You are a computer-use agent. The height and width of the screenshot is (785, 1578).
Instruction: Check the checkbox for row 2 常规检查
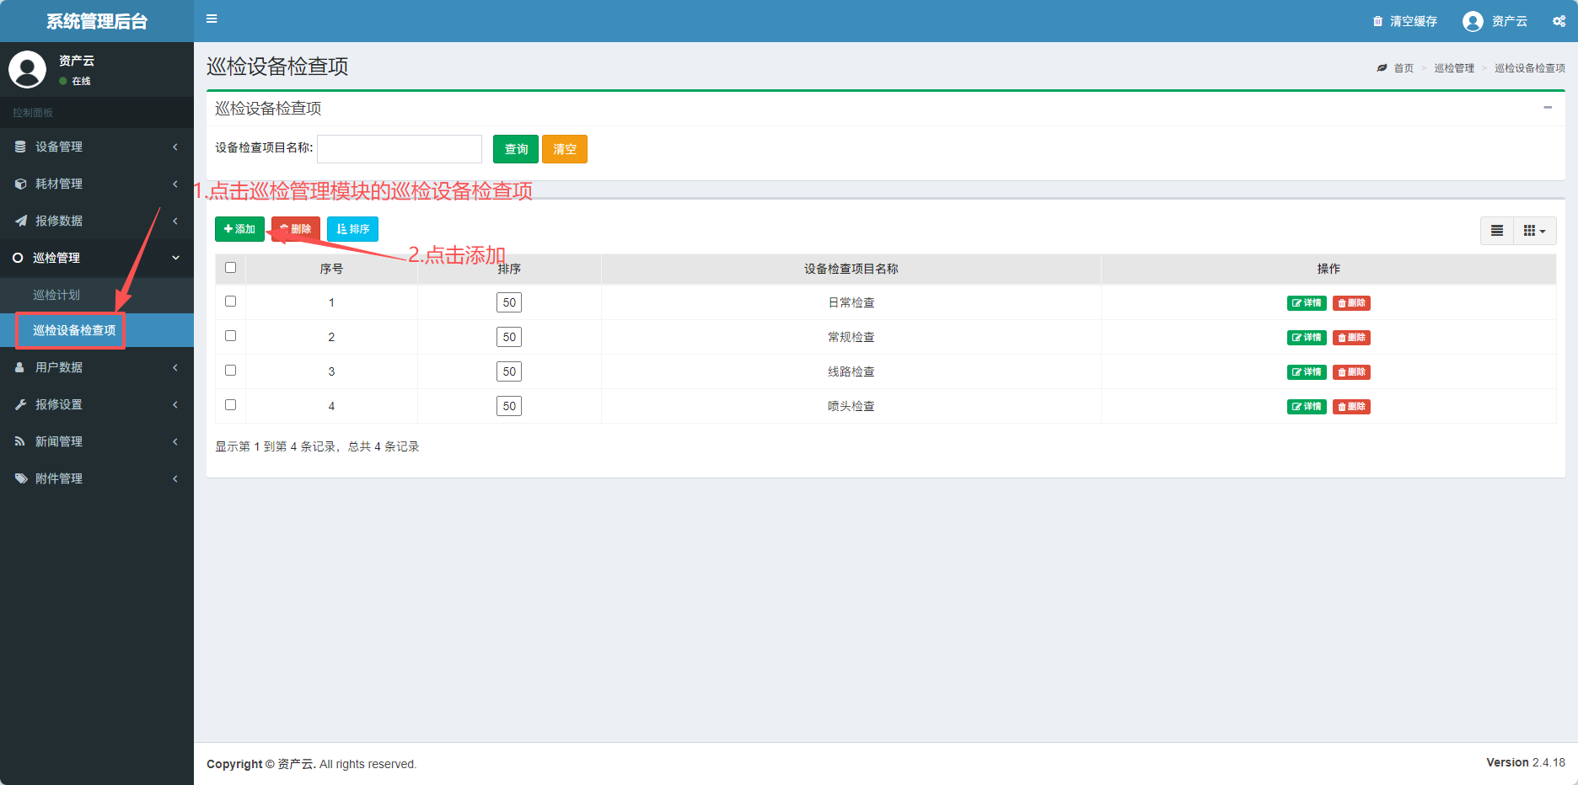click(230, 336)
